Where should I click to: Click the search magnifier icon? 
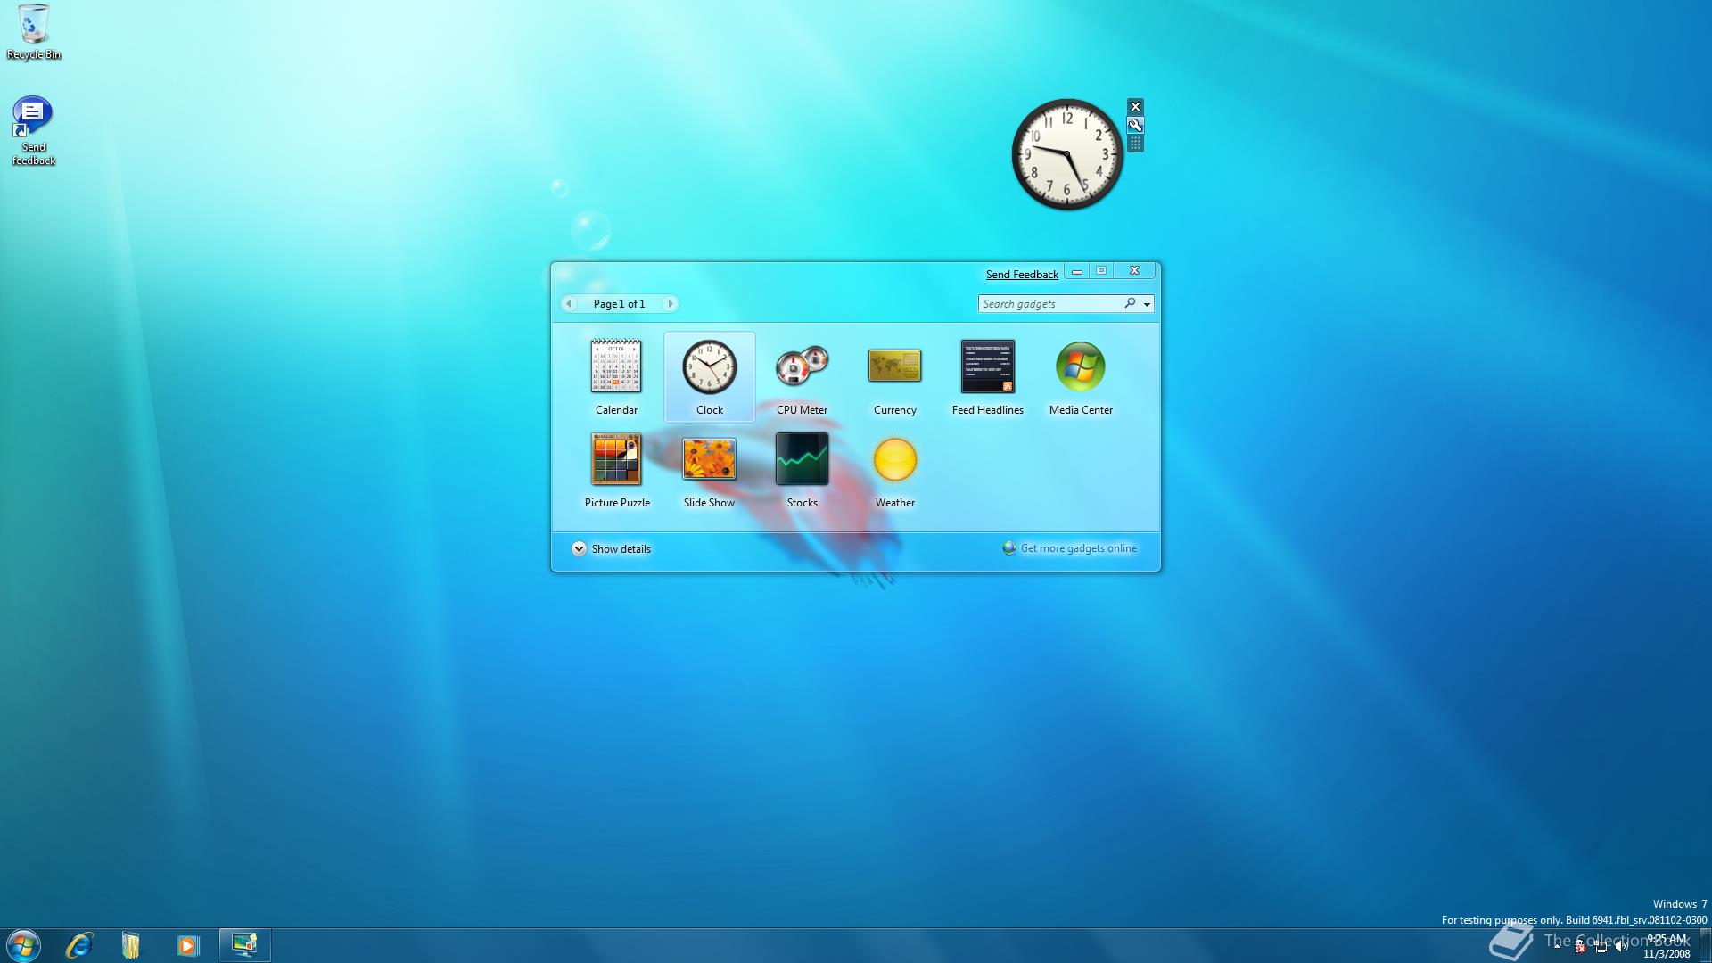pyautogui.click(x=1130, y=303)
